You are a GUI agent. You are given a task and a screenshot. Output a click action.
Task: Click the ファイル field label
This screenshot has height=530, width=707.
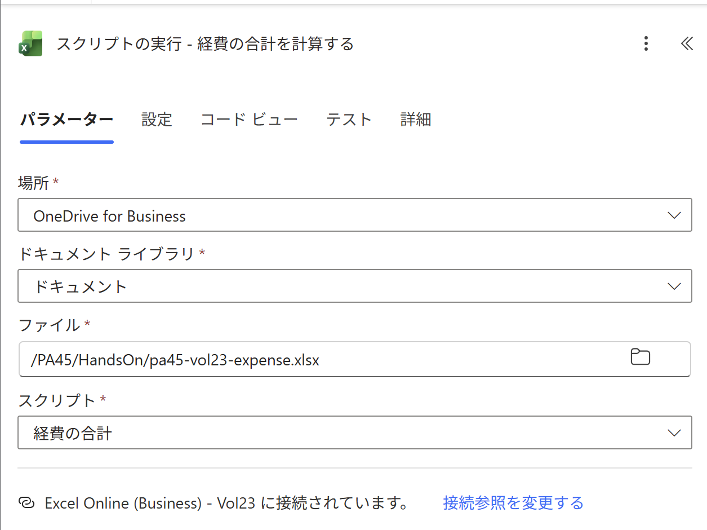(50, 325)
